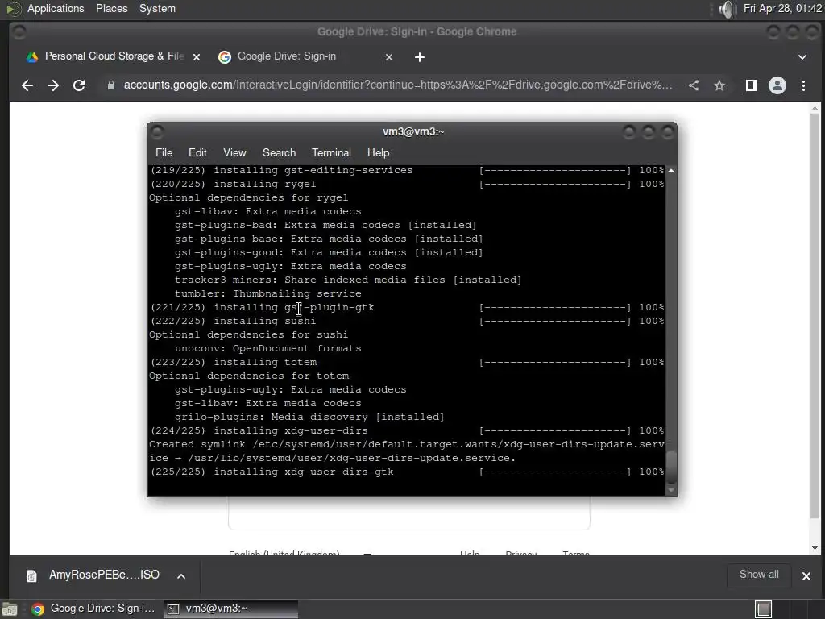The image size is (825, 619).
Task: Expand Chrome tab search chevron
Action: pyautogui.click(x=802, y=57)
